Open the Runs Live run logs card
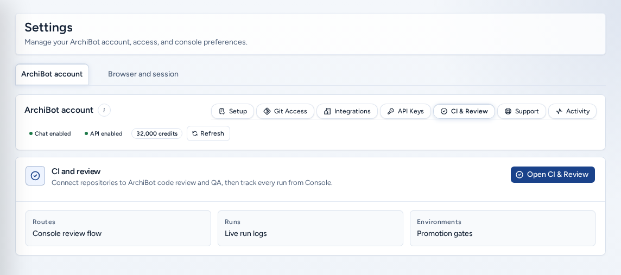 [x=310, y=228]
